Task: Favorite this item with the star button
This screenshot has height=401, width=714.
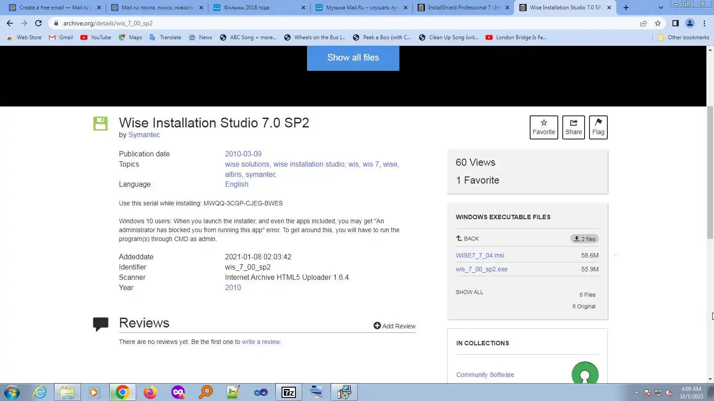Action: pos(544,127)
